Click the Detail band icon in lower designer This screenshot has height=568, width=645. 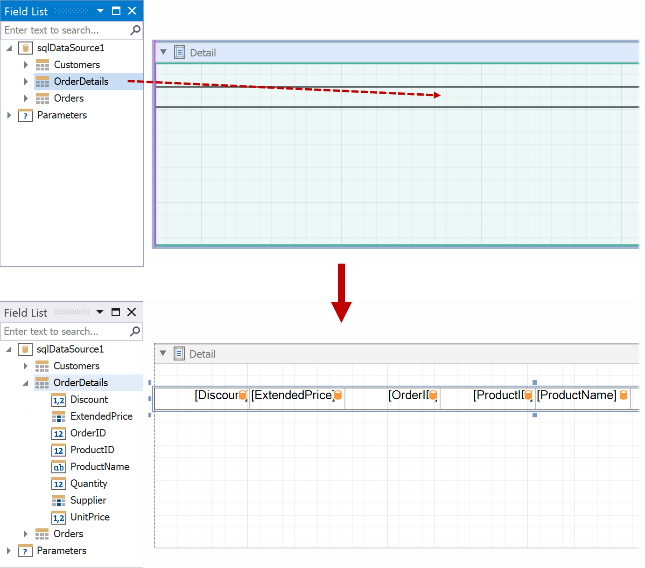coord(179,354)
